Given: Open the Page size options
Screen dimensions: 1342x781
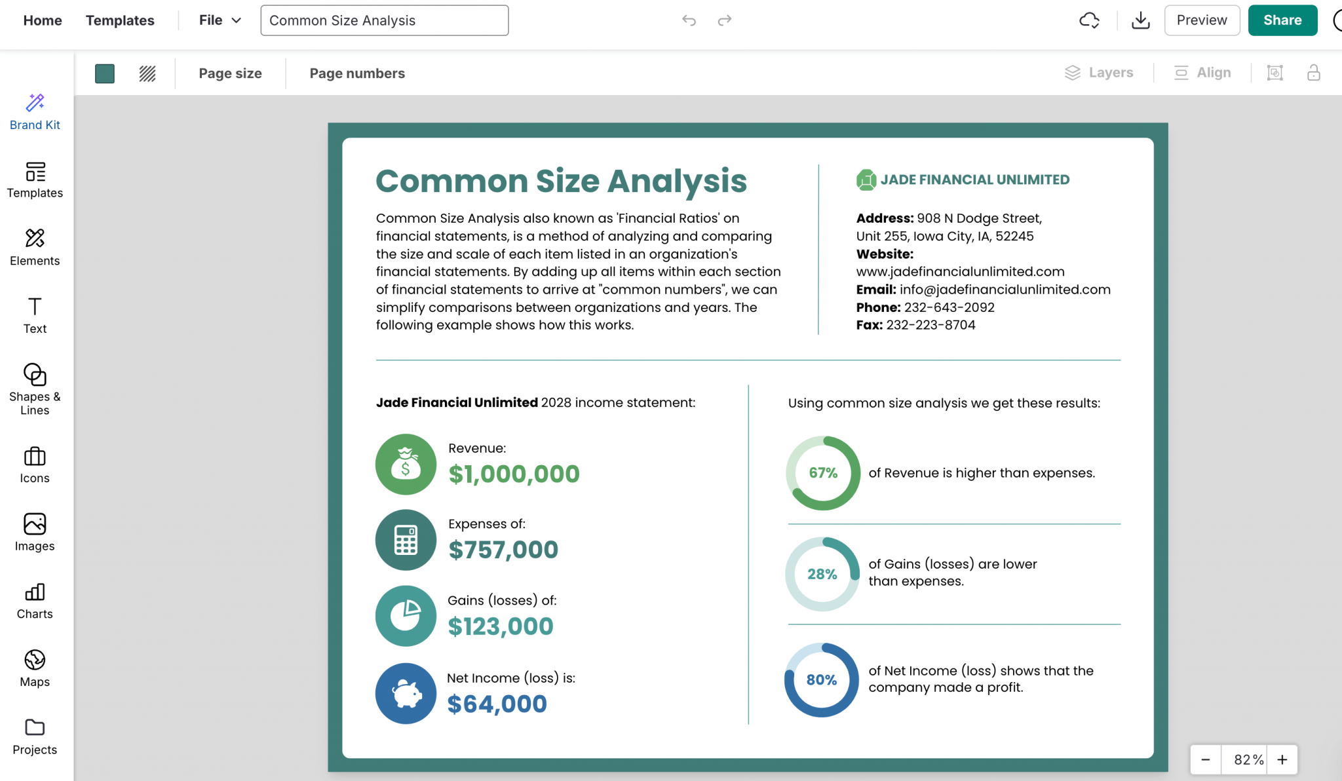Looking at the screenshot, I should (230, 73).
